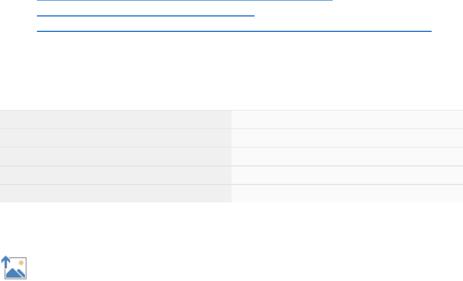
Task: Select the fourth row's right table cell
Action: pos(347,175)
